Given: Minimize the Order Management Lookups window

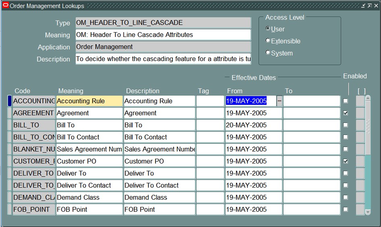Looking at the screenshot, I should (363, 6).
